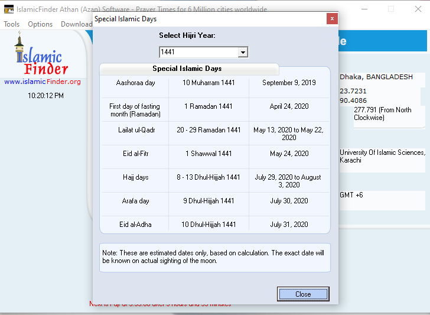Visit the www.islamicFinder.org link

point(43,82)
